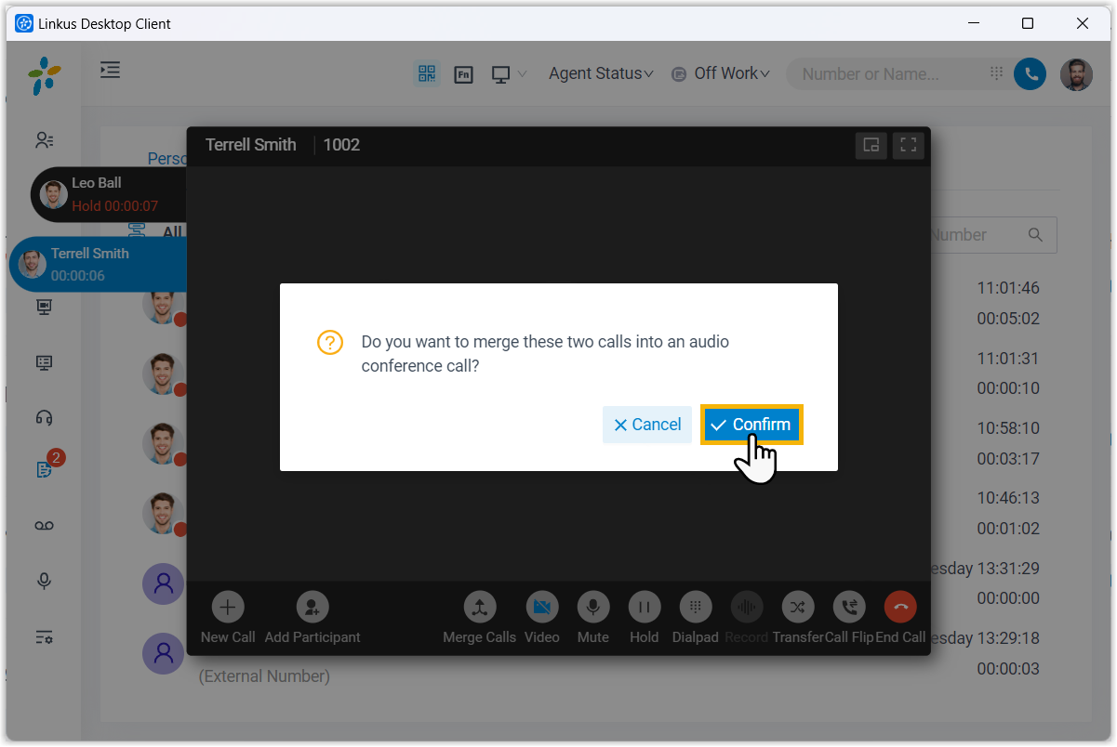
Task: Open call center headset sidebar icon
Action: tap(44, 417)
